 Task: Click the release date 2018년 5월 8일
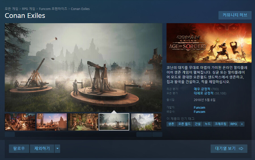point(204,100)
